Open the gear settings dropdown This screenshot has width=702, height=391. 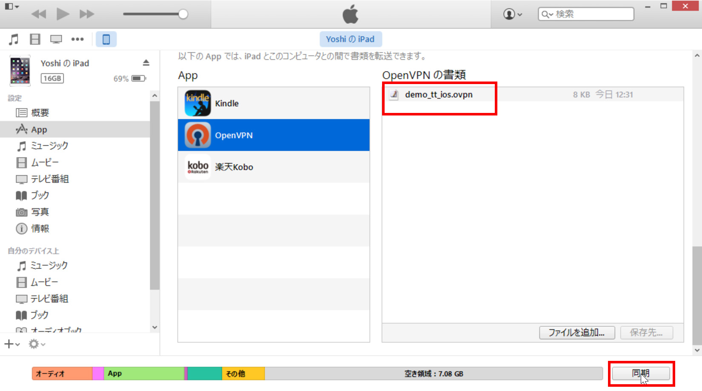37,344
